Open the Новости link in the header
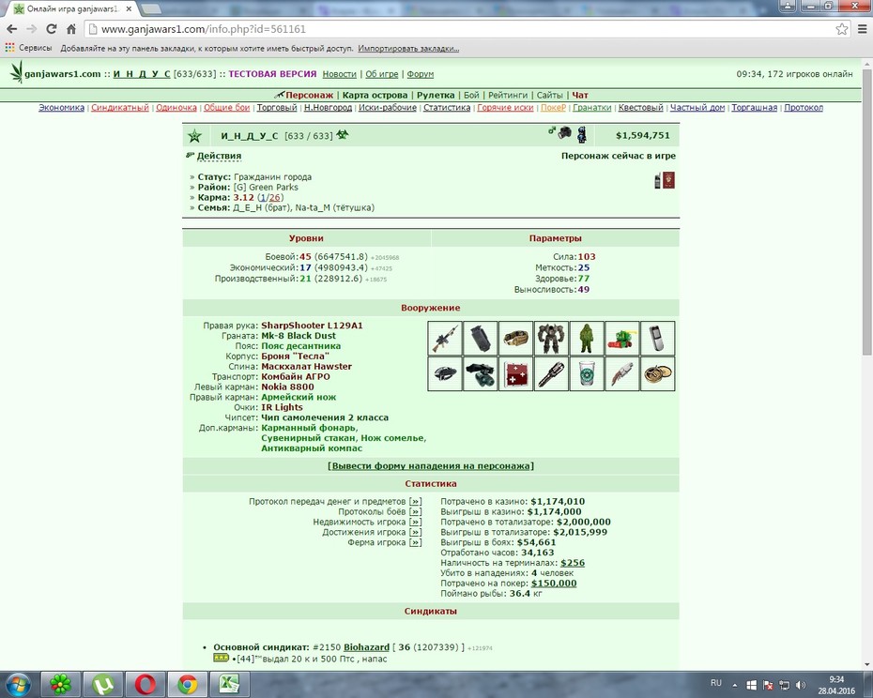Viewport: 873px width, 698px height. pos(339,74)
